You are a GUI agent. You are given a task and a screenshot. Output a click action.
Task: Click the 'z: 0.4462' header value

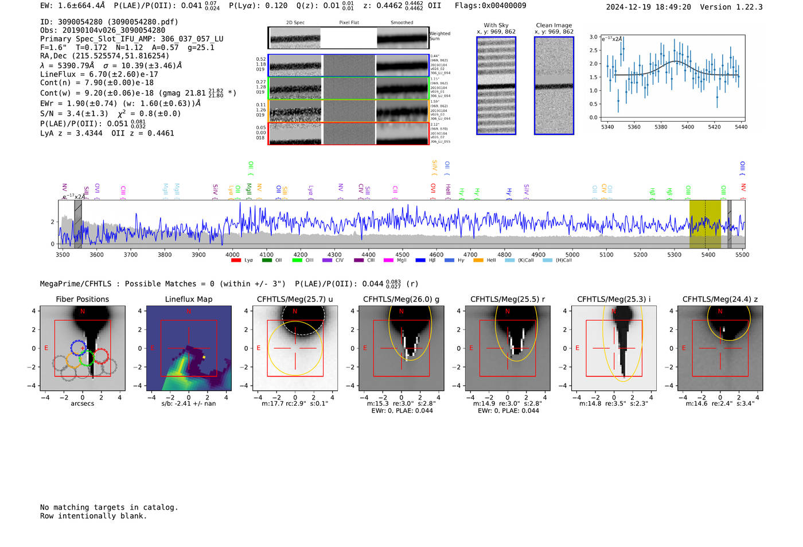[394, 5]
